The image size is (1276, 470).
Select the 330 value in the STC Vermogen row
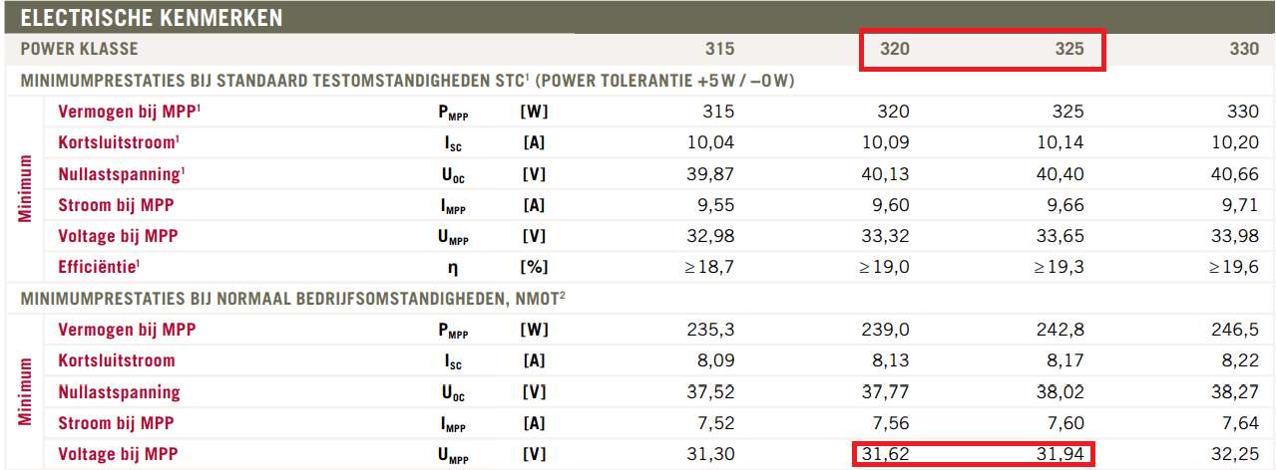tap(1244, 112)
